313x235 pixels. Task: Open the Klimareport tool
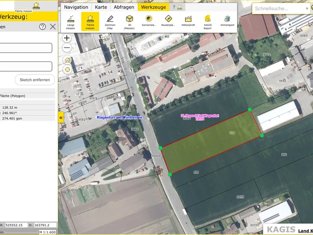pyautogui.click(x=227, y=22)
